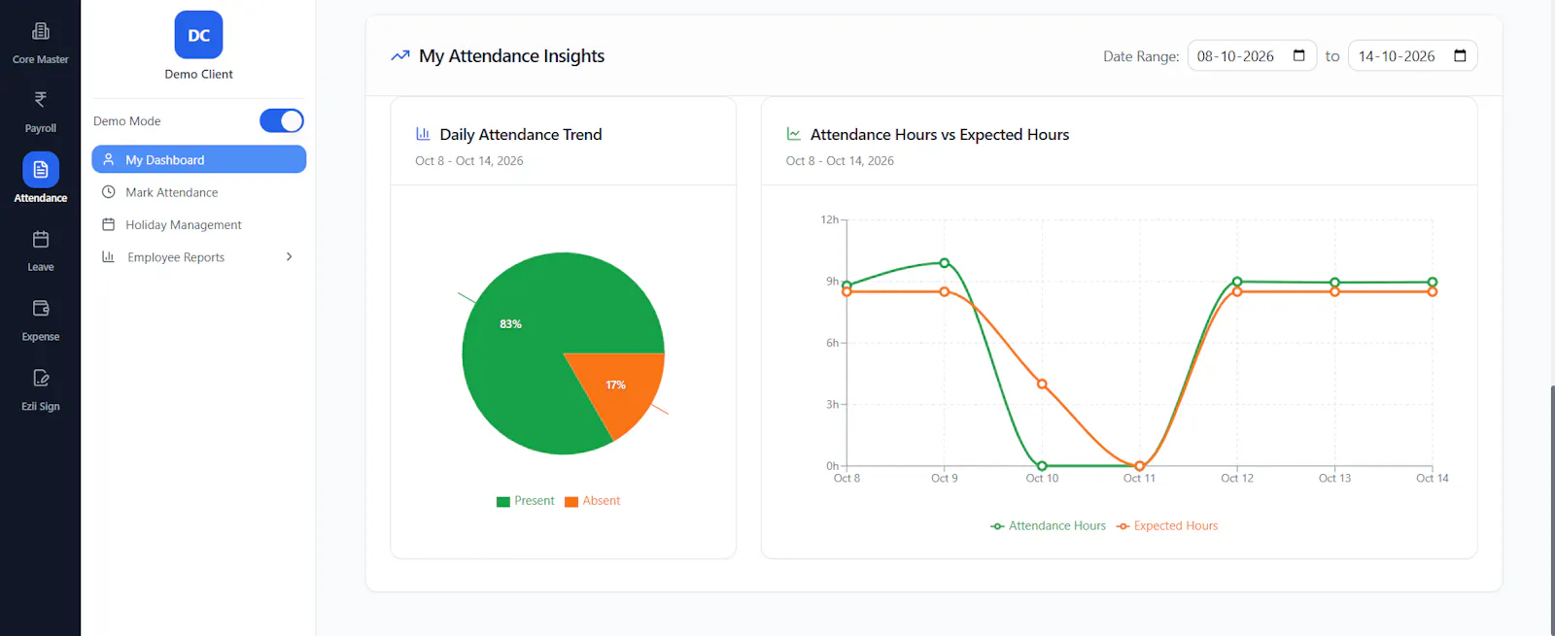Click the Expected Hours point on Oct 14
Viewport: 1555px width, 636px height.
pyautogui.click(x=1433, y=291)
